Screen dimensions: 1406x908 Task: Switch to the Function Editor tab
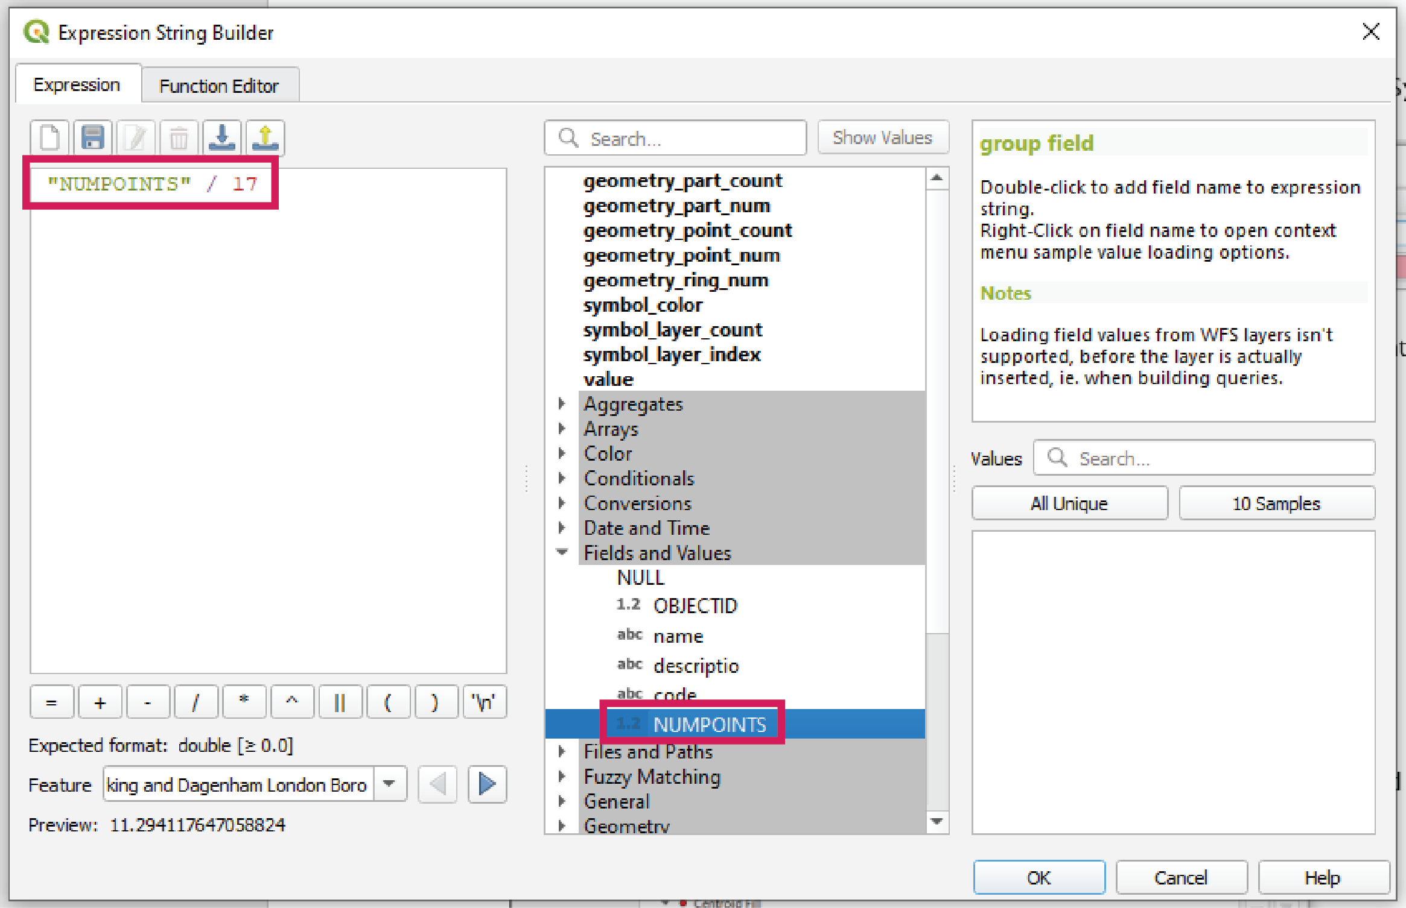[219, 85]
